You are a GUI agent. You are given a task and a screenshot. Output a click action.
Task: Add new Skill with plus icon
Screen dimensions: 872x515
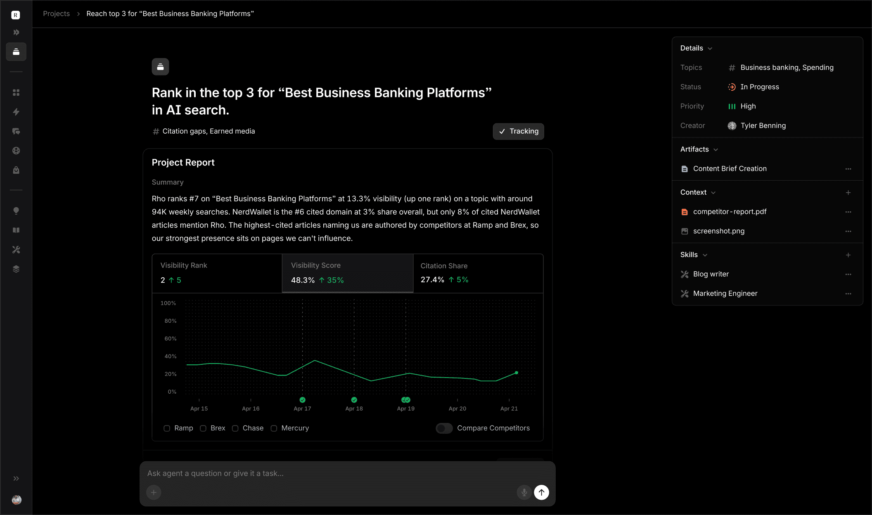tap(848, 255)
